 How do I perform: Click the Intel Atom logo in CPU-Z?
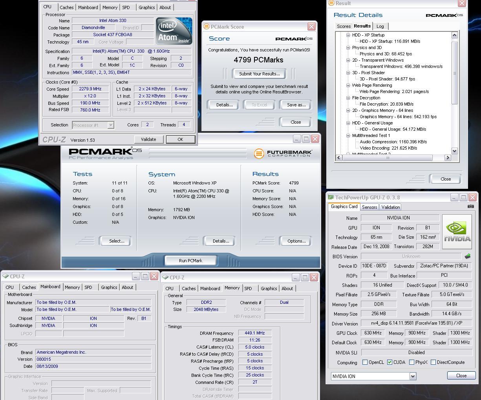pyautogui.click(x=174, y=31)
